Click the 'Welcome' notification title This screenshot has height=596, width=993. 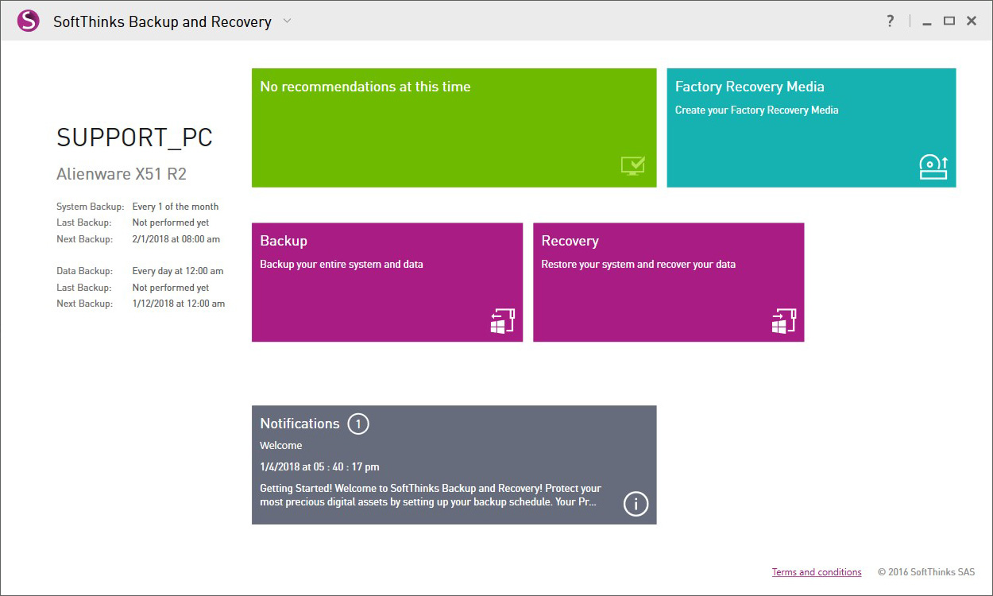tap(281, 446)
